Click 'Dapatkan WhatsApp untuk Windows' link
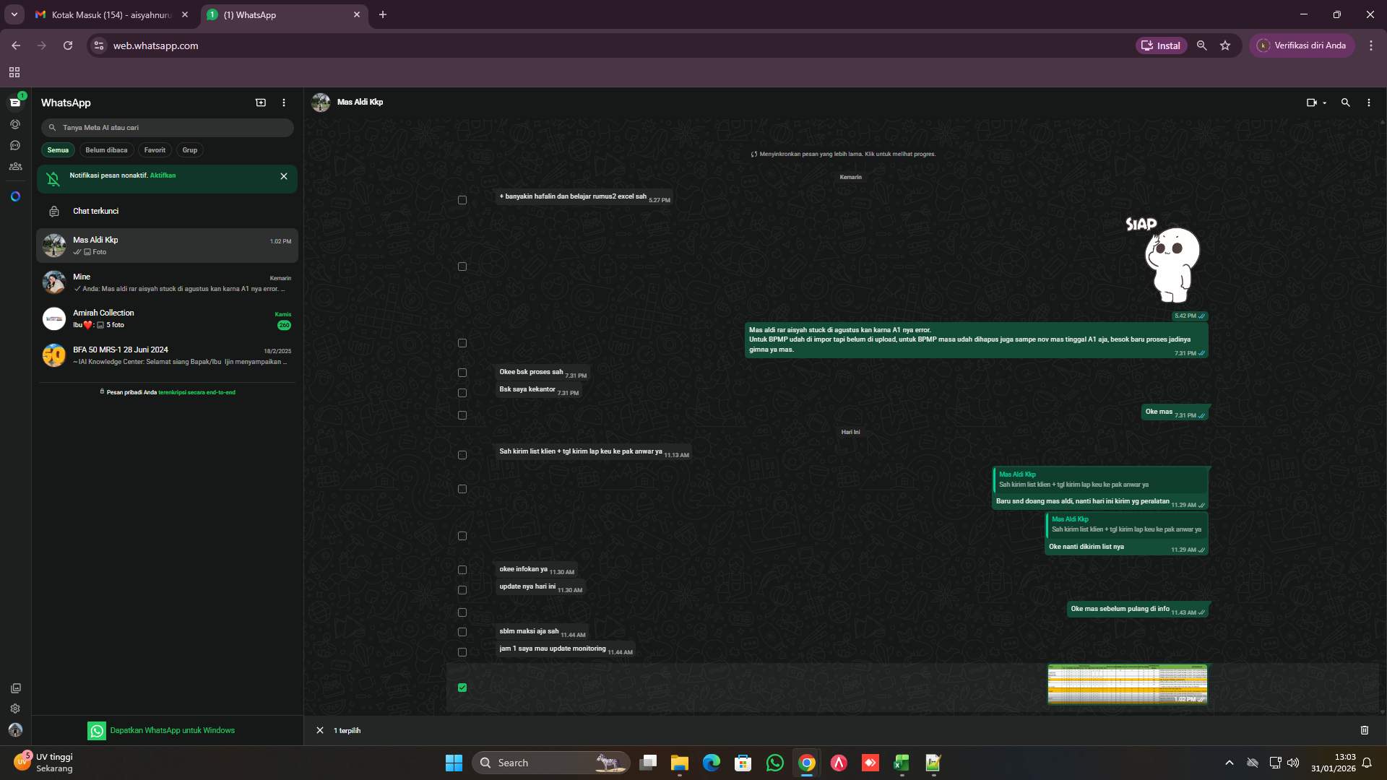Viewport: 1387px width, 780px height. coord(172,730)
